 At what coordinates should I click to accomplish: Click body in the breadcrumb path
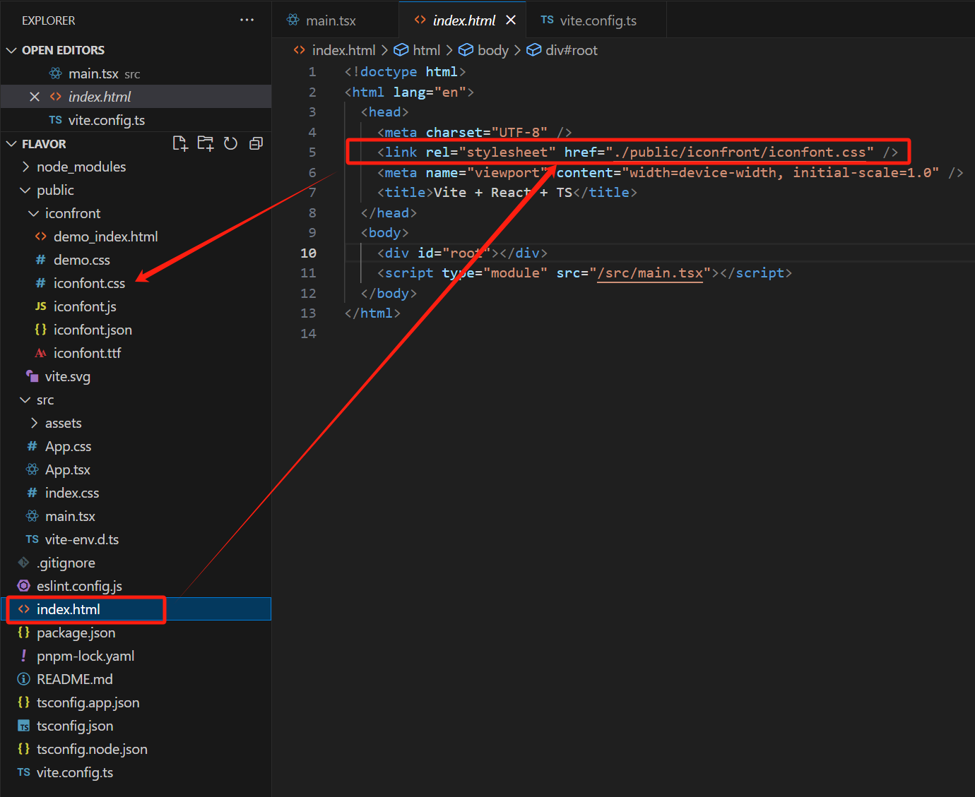coord(493,50)
